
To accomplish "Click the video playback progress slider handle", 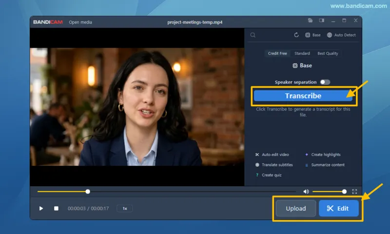I will (x=88, y=192).
